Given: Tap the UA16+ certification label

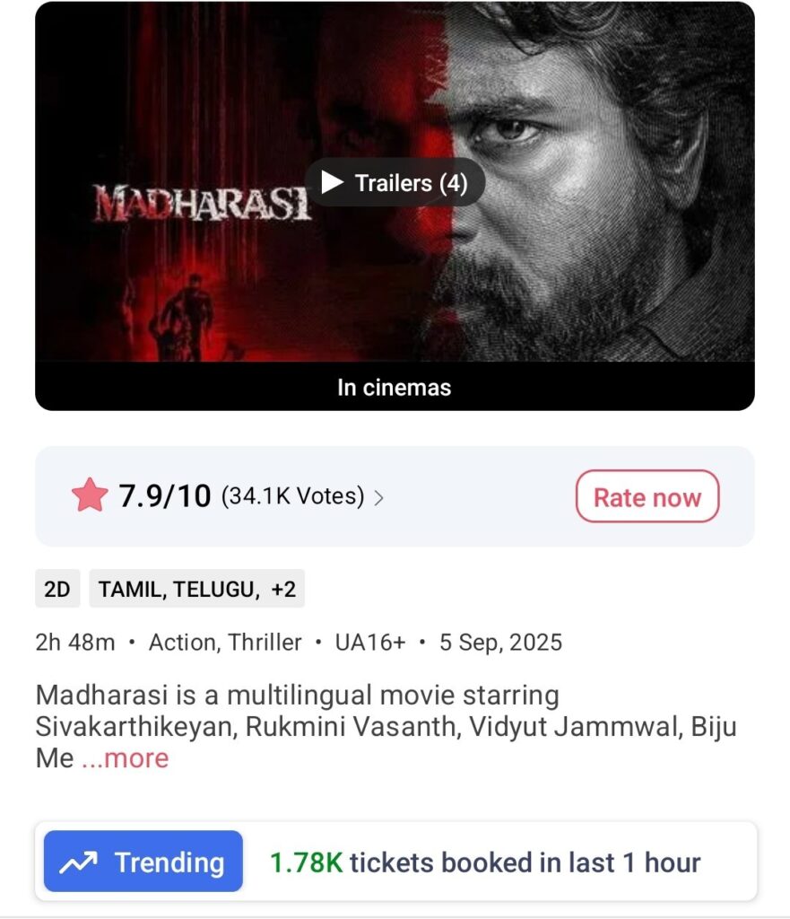Looking at the screenshot, I should click(x=370, y=643).
